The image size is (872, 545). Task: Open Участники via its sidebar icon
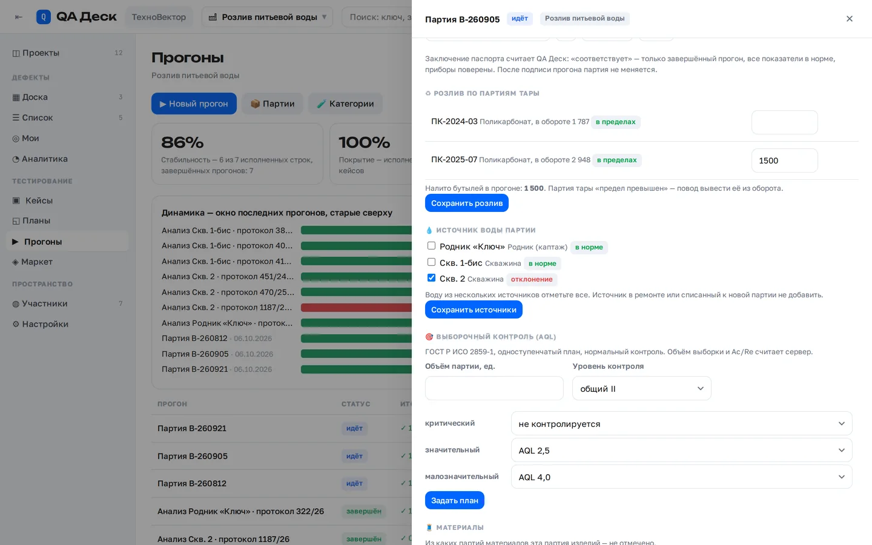(x=16, y=303)
